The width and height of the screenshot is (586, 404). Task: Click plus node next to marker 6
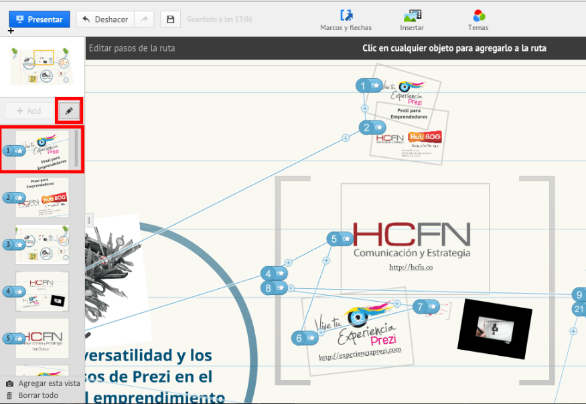321,332
